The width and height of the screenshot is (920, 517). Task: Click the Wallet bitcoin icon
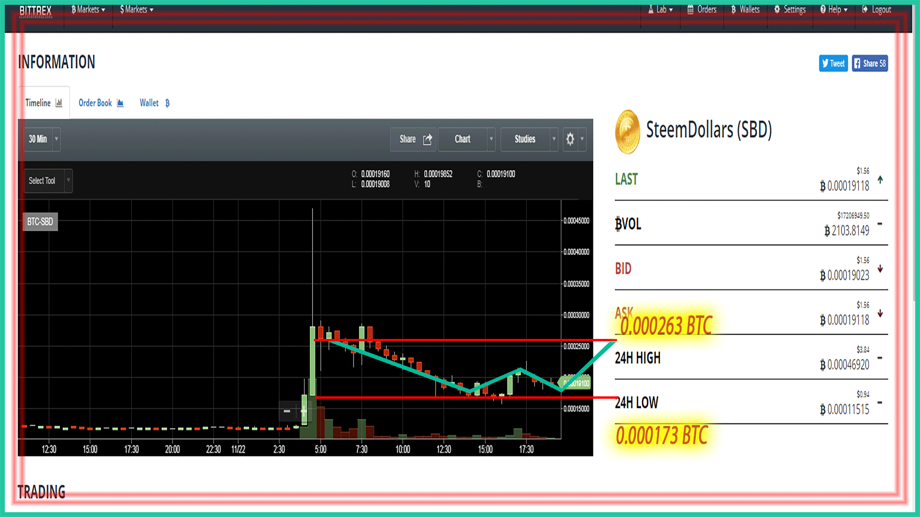coord(167,103)
